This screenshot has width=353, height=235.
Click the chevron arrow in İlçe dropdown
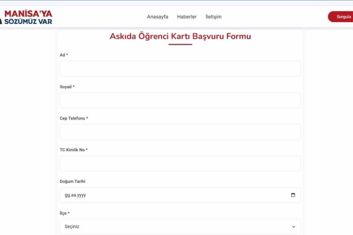(x=293, y=227)
